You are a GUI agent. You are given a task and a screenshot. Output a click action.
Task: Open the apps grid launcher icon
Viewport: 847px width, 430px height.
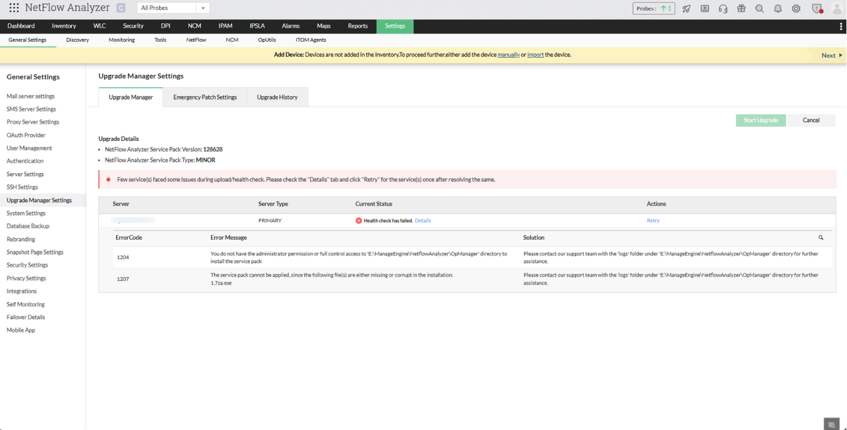point(14,8)
